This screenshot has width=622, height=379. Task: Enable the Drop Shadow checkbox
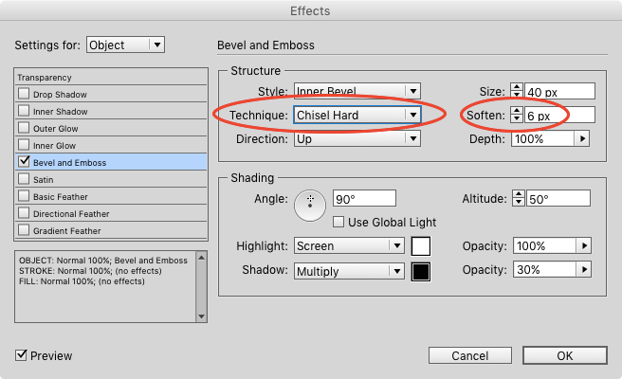pyautogui.click(x=25, y=95)
